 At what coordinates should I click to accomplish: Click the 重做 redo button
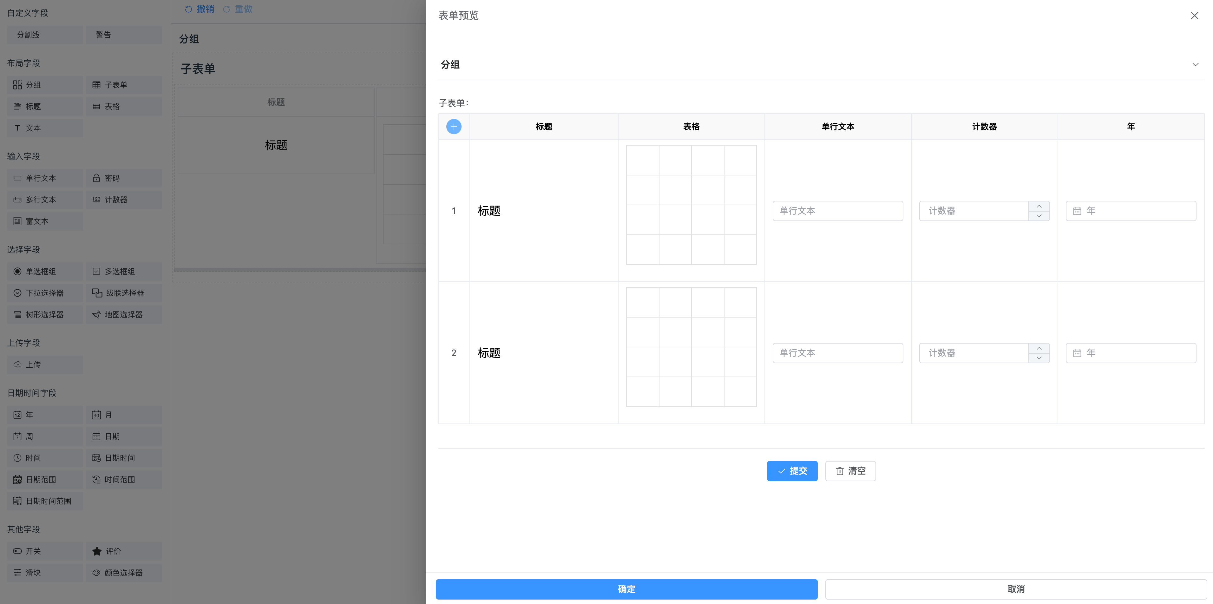pyautogui.click(x=237, y=9)
